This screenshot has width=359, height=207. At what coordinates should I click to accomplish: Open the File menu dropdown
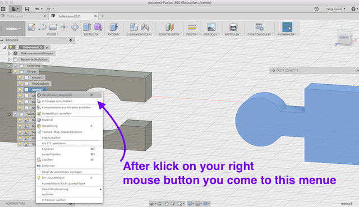point(15,9)
